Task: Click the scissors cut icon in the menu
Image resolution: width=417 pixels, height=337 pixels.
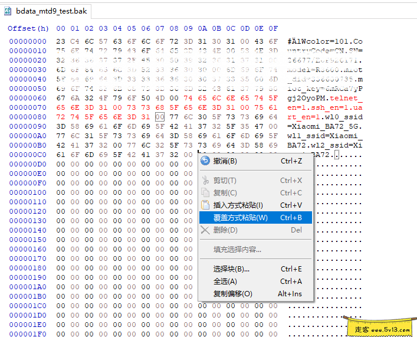Action: point(205,180)
